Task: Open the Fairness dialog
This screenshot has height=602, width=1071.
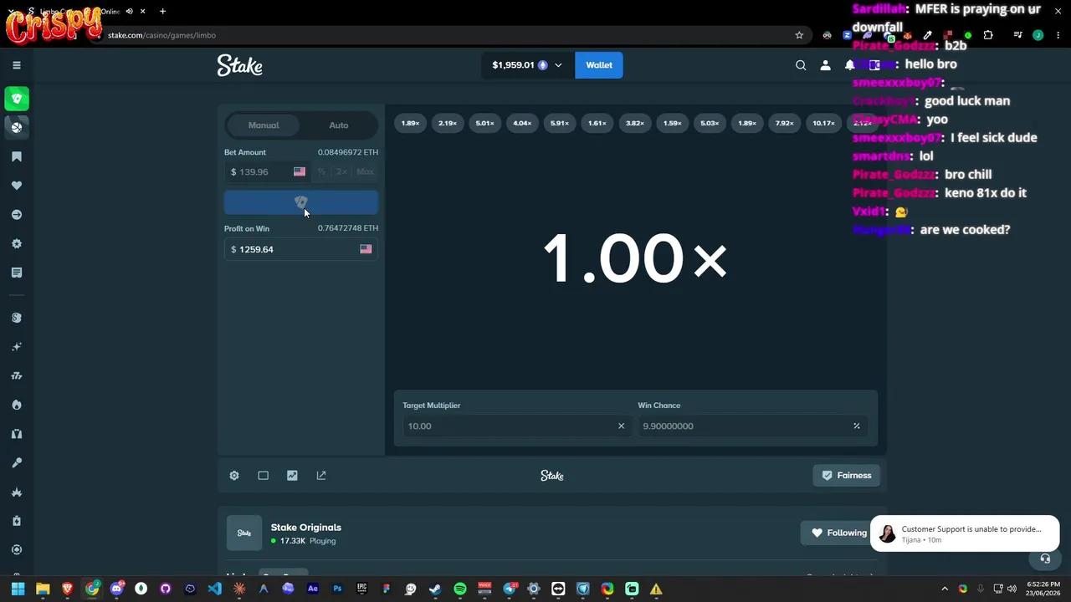Action: click(x=847, y=476)
